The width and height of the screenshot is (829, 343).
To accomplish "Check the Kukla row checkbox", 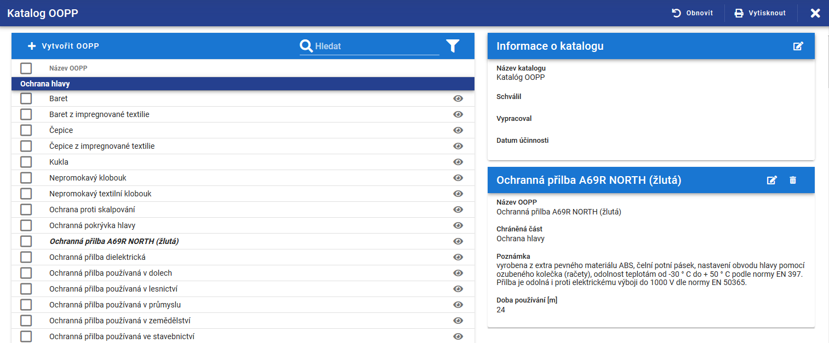I will click(x=26, y=162).
